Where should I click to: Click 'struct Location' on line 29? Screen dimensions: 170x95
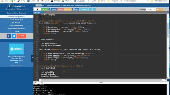pos(47,39)
